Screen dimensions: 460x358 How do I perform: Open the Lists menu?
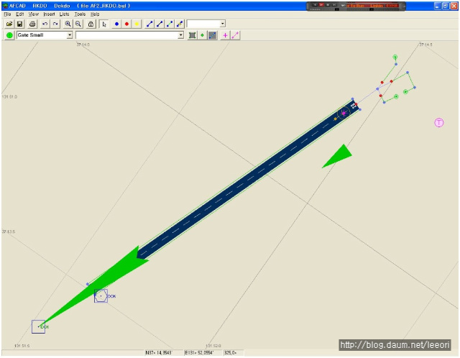click(64, 14)
